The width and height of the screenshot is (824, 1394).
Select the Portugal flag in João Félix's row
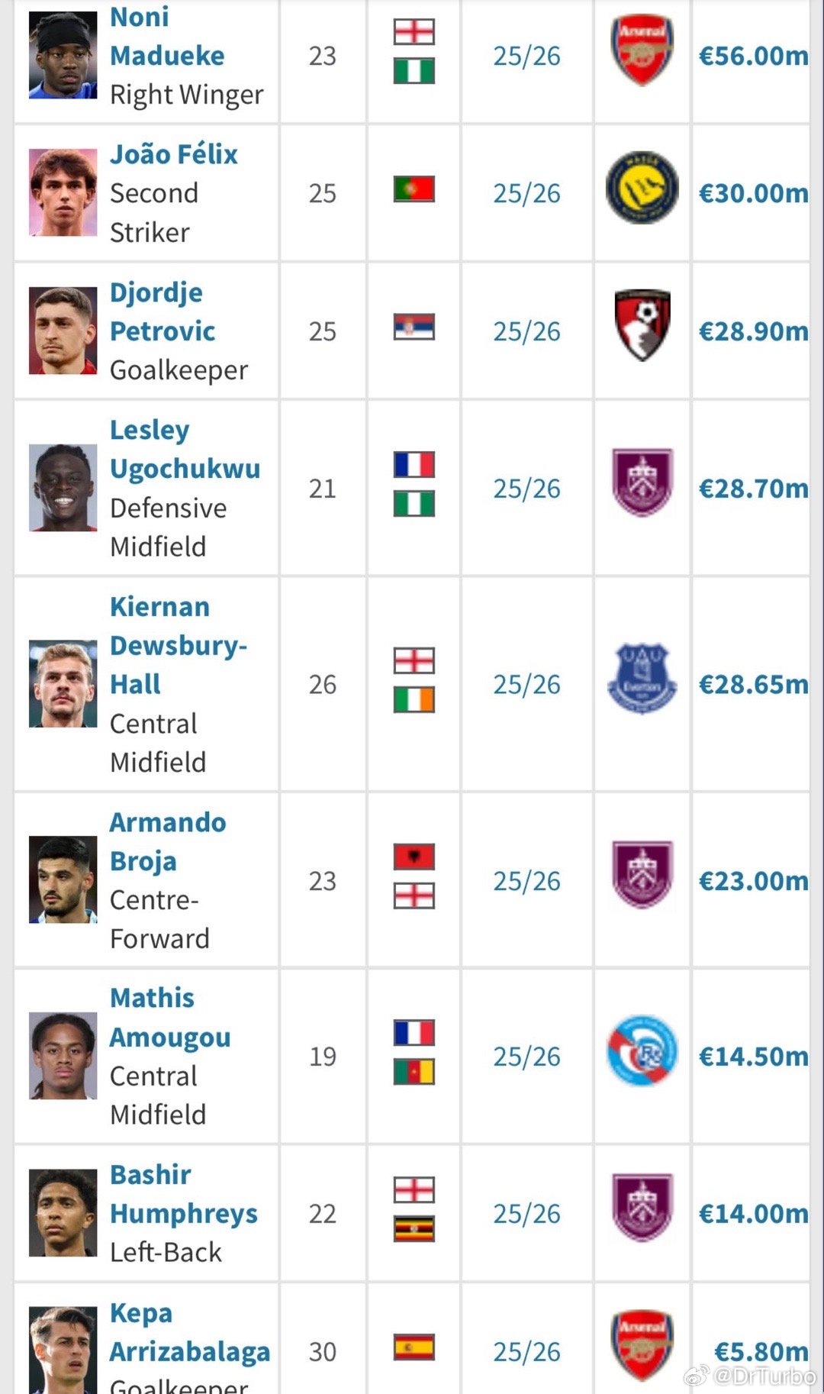point(414,189)
